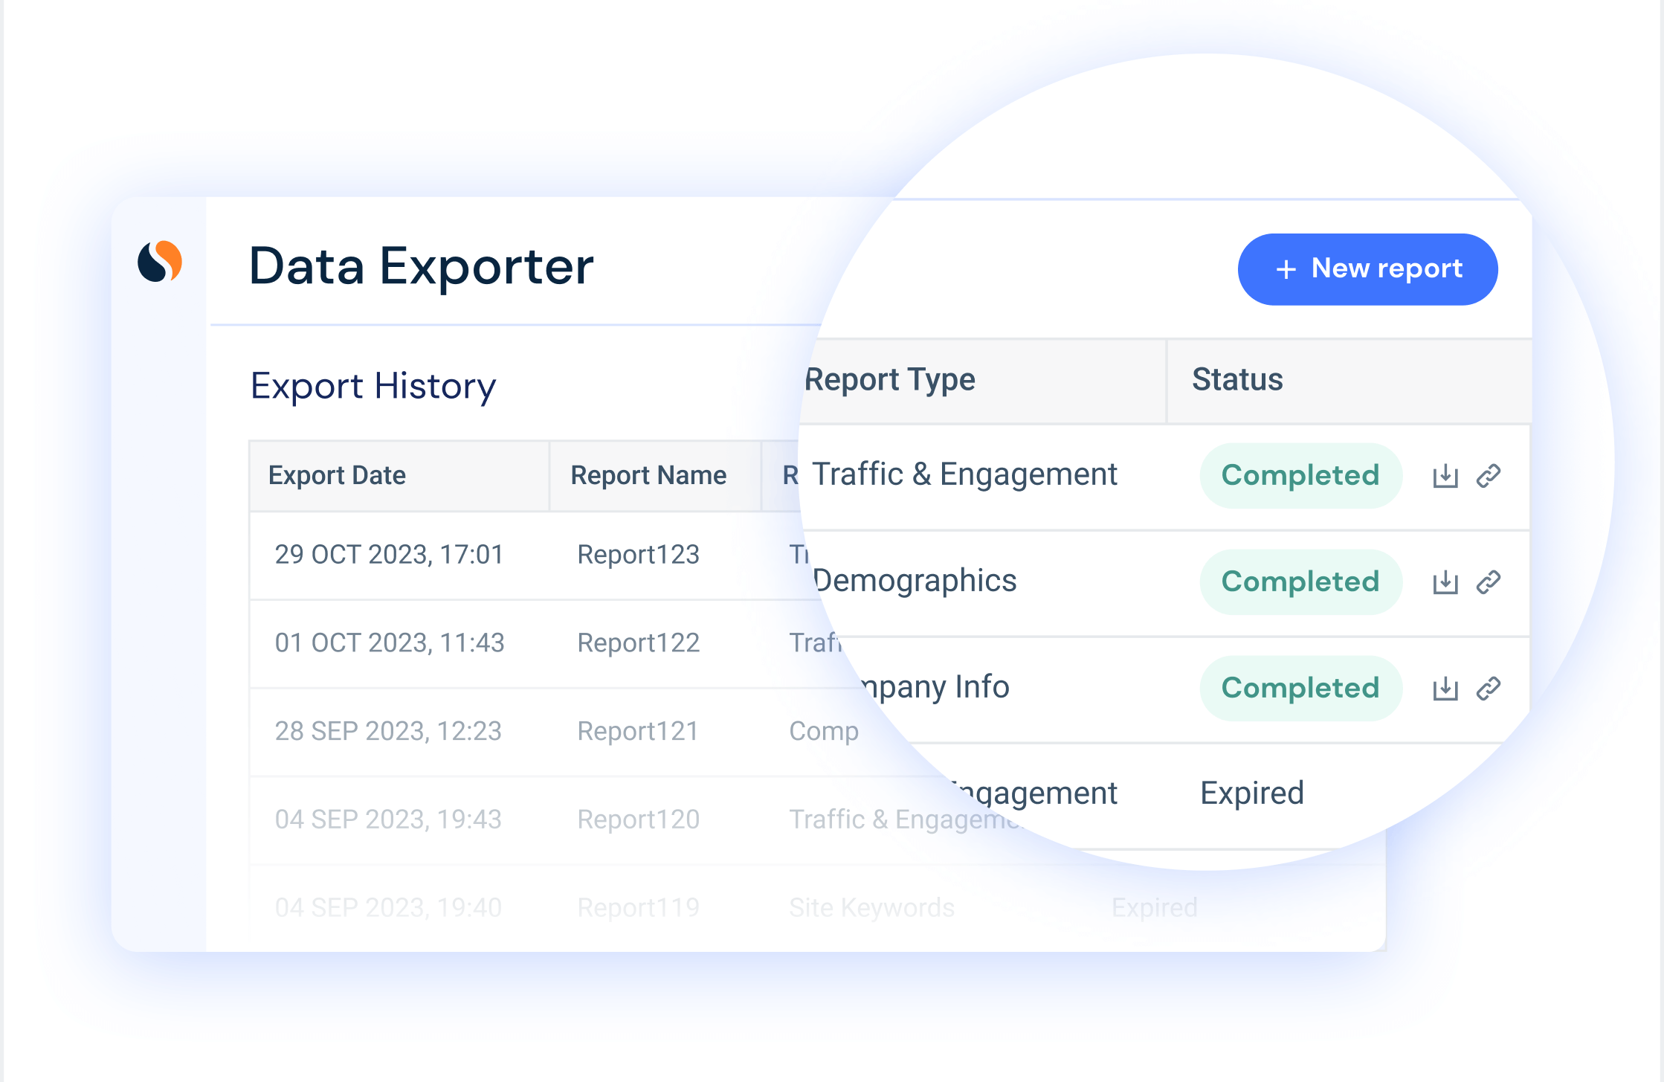
Task: Click the Report Type column header
Action: (890, 380)
